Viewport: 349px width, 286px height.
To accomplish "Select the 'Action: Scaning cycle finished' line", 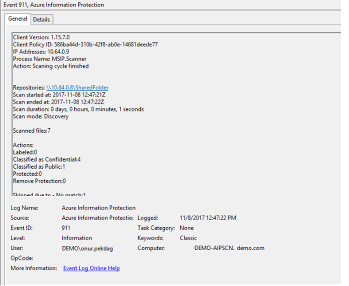I will click(51, 66).
